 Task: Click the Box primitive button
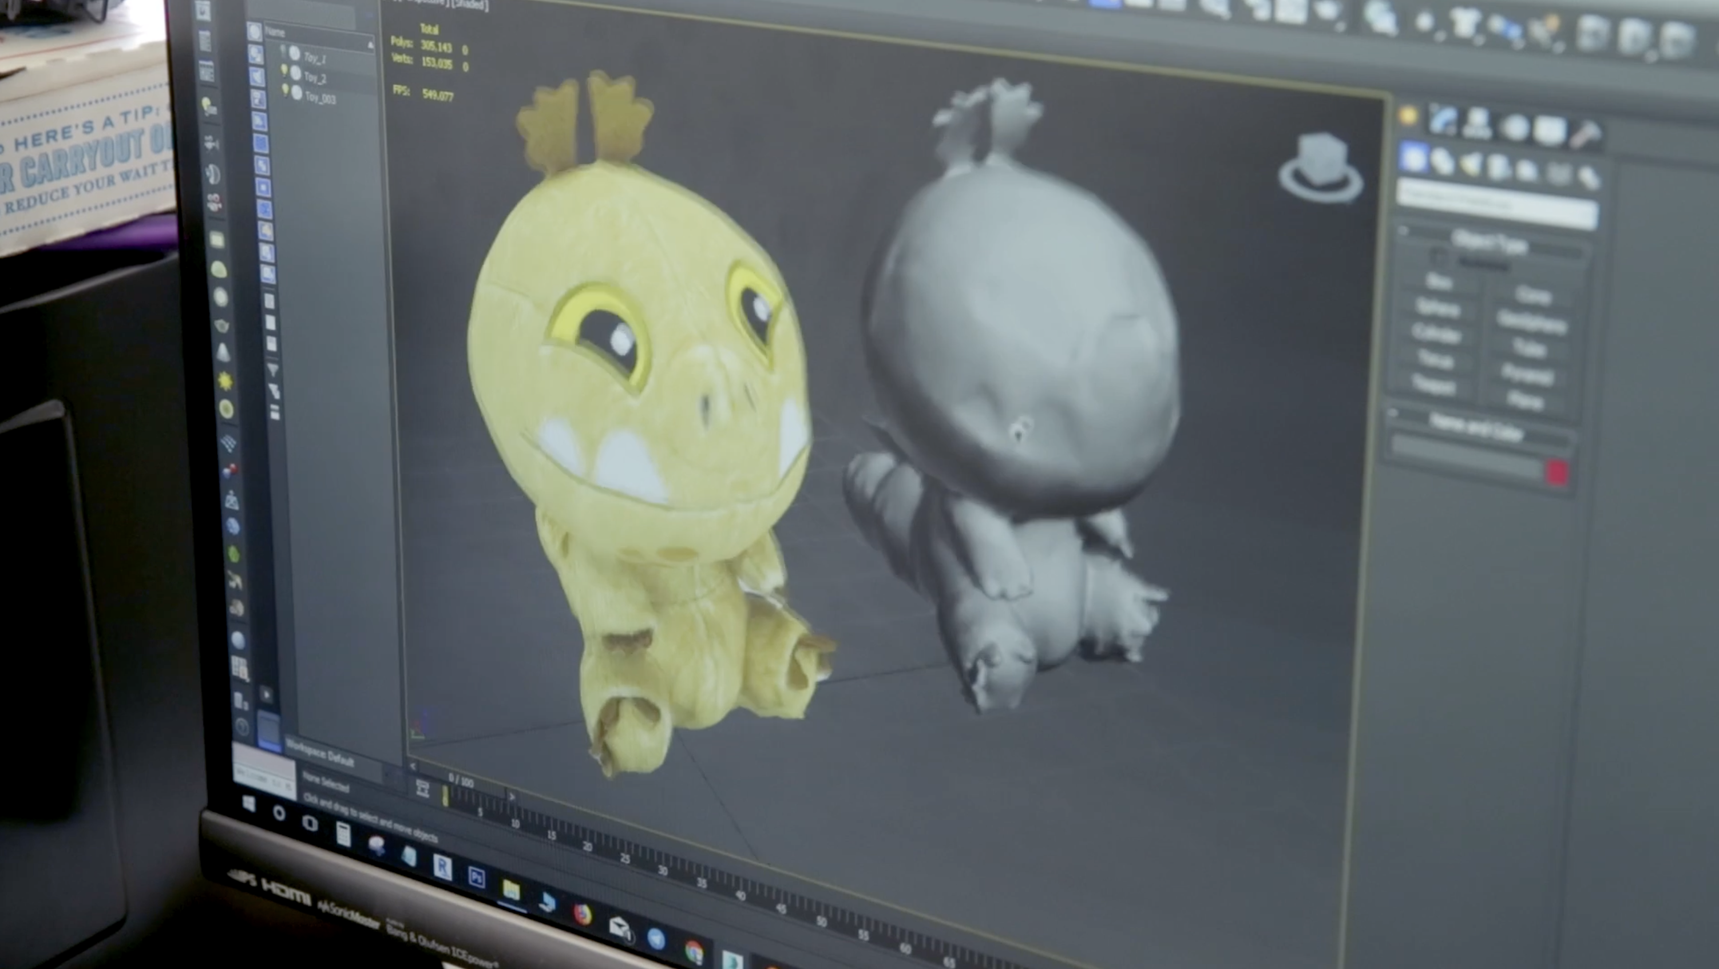coord(1439,281)
